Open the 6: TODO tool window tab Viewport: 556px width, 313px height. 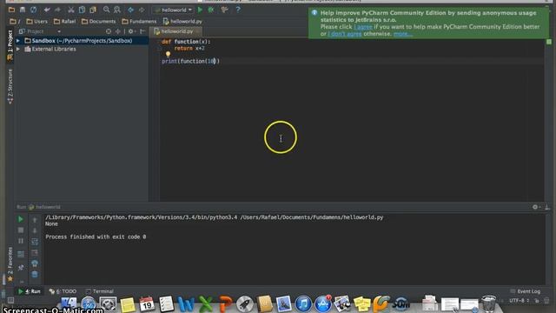63,291
